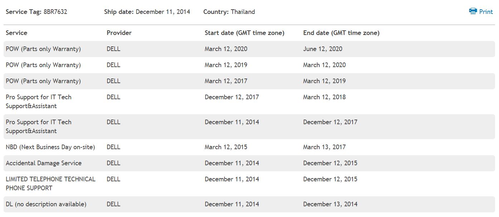
Task: Click the Ship date December 11, 2014 text
Action: click(x=163, y=12)
